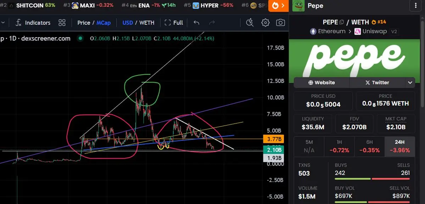Click the globe icon on Website button
The width and height of the screenshot is (425, 204).
point(311,83)
